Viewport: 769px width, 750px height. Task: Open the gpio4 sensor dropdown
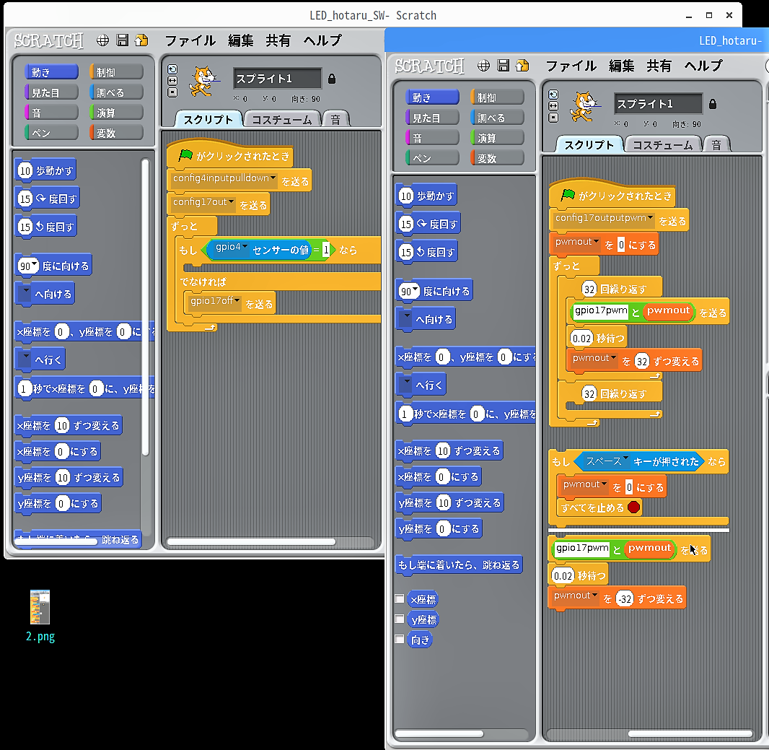245,247
